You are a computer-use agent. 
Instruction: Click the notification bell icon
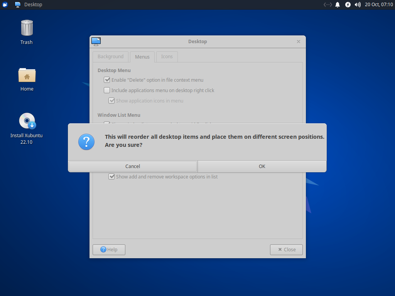click(338, 5)
